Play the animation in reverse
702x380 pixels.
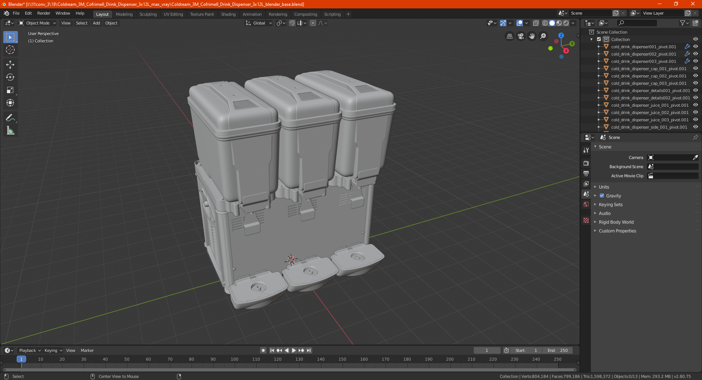click(x=287, y=350)
